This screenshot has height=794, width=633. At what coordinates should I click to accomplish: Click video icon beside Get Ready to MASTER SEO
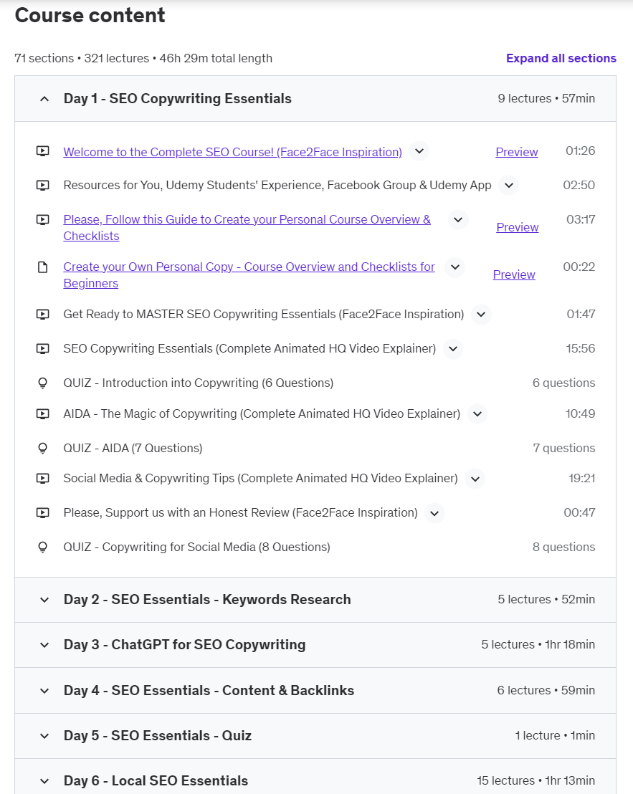coord(43,315)
